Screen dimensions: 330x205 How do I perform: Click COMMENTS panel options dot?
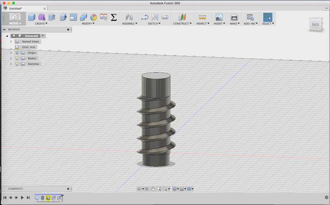pyautogui.click(x=68, y=189)
